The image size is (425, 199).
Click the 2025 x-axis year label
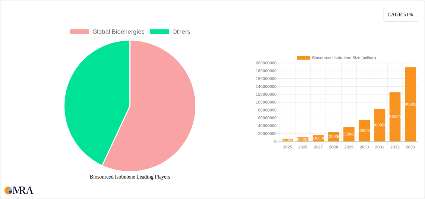pyautogui.click(x=287, y=147)
